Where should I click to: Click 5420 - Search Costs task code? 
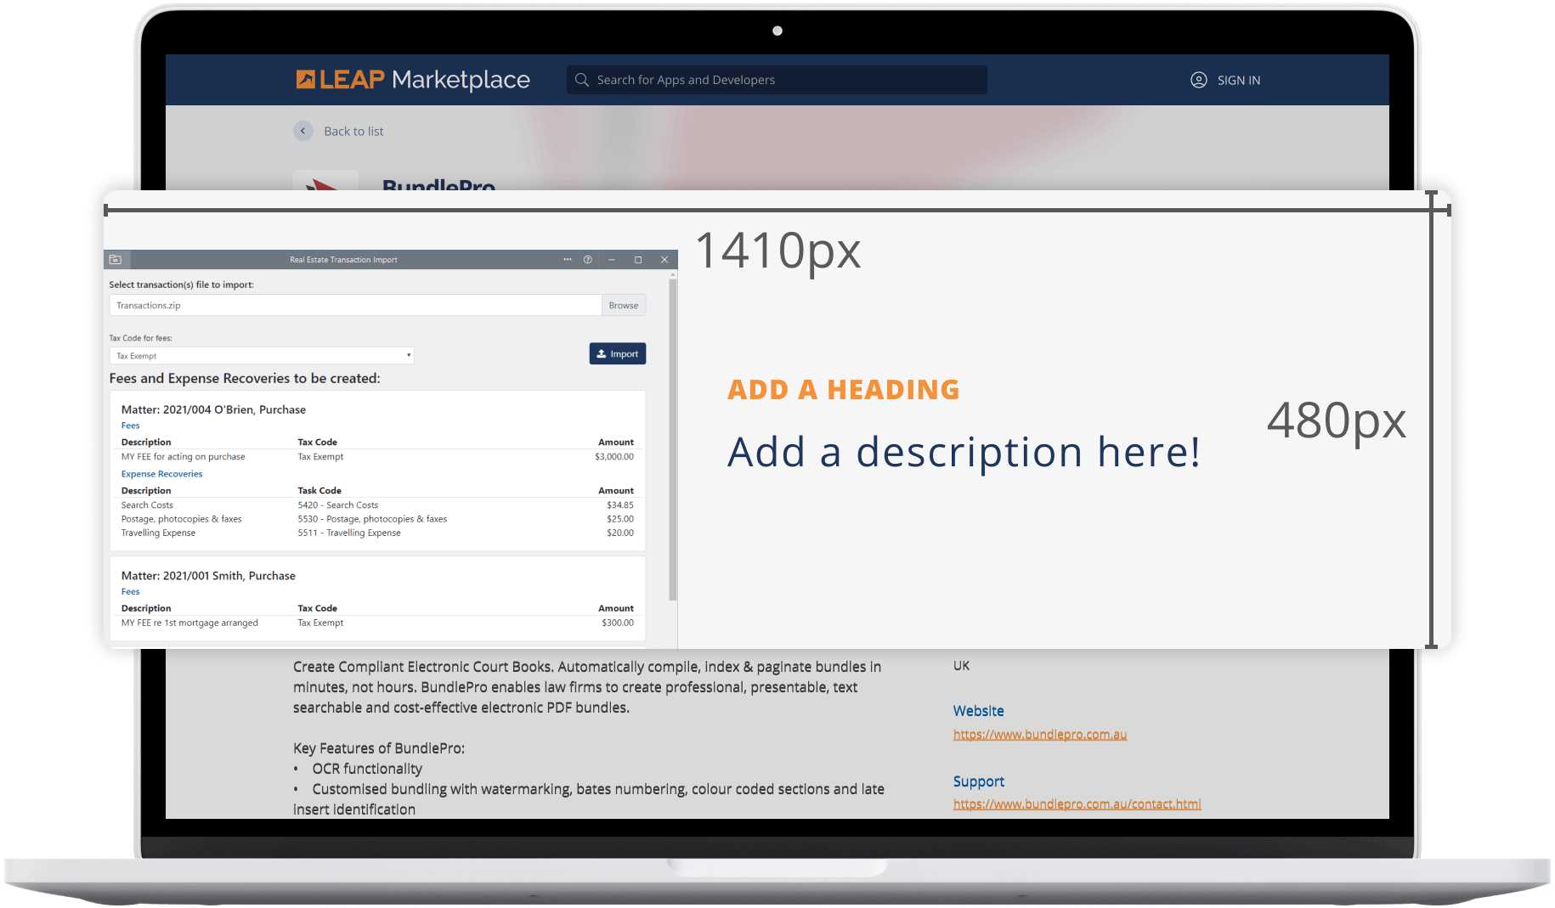click(x=338, y=505)
